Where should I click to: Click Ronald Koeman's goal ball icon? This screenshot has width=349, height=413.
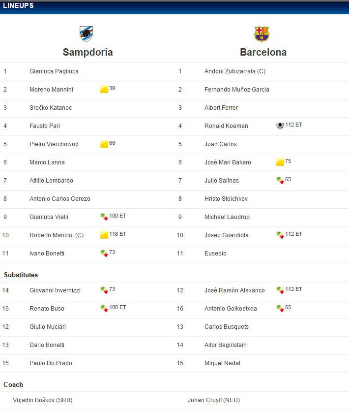(x=280, y=126)
